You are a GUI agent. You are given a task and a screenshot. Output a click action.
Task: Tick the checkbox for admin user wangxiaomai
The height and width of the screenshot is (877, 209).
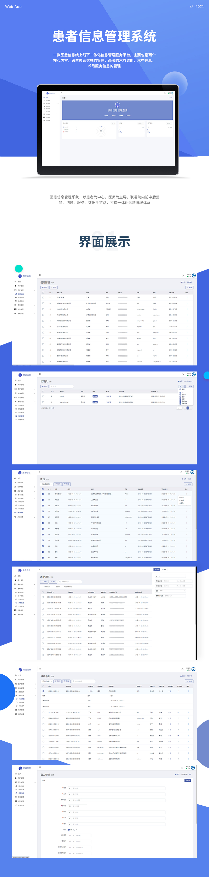click(x=43, y=402)
